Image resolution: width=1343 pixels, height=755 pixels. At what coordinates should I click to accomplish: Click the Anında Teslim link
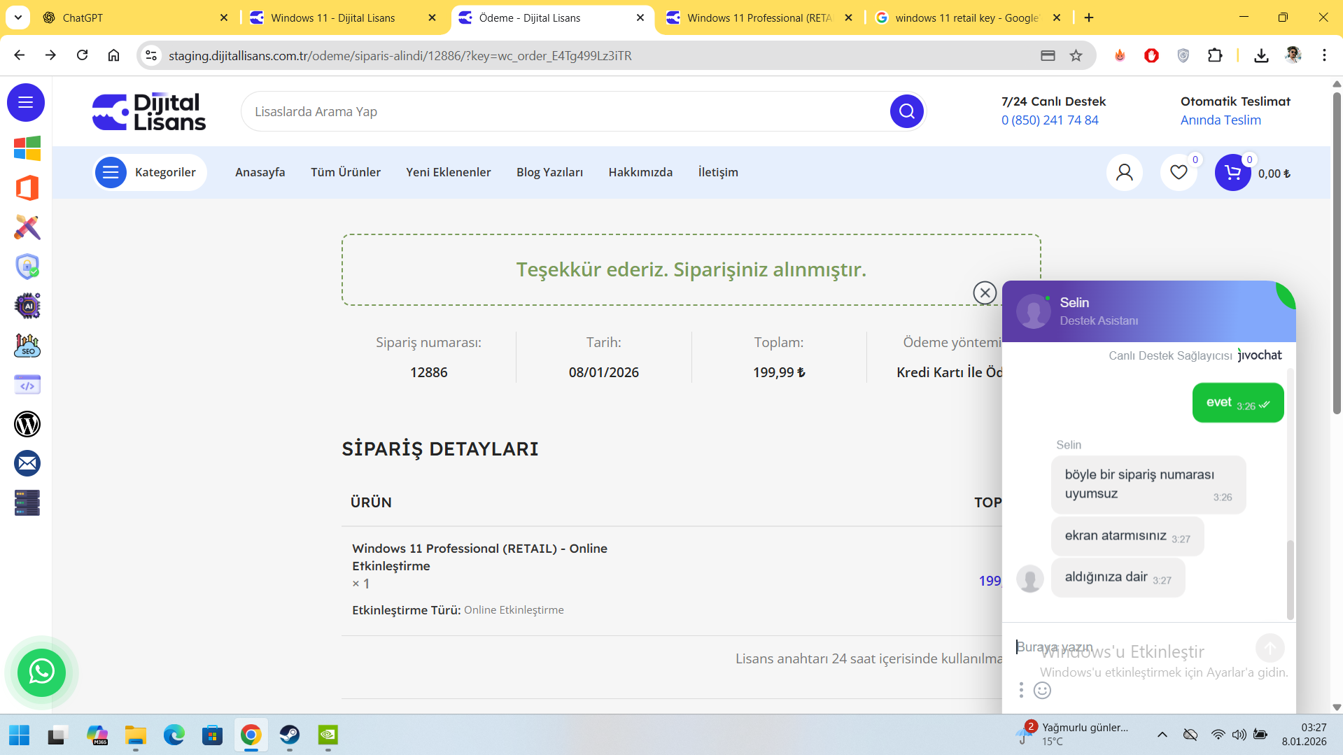click(1221, 120)
